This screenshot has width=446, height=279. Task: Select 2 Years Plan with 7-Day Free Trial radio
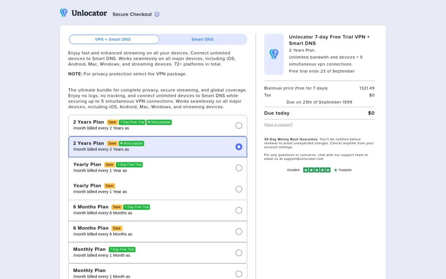239,126
